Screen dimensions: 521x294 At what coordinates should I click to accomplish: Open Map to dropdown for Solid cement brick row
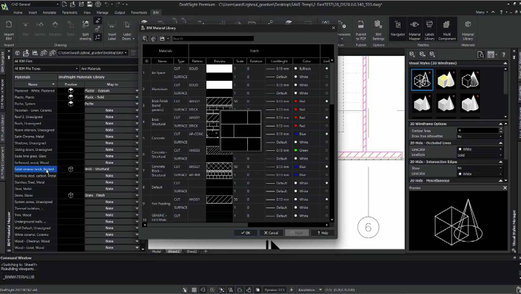[x=137, y=170]
